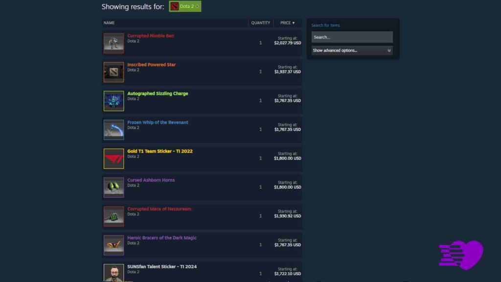Click the Corrupted Mace of Nezzureem item icon
Screen dimensions: 501x282
pyautogui.click(x=113, y=216)
